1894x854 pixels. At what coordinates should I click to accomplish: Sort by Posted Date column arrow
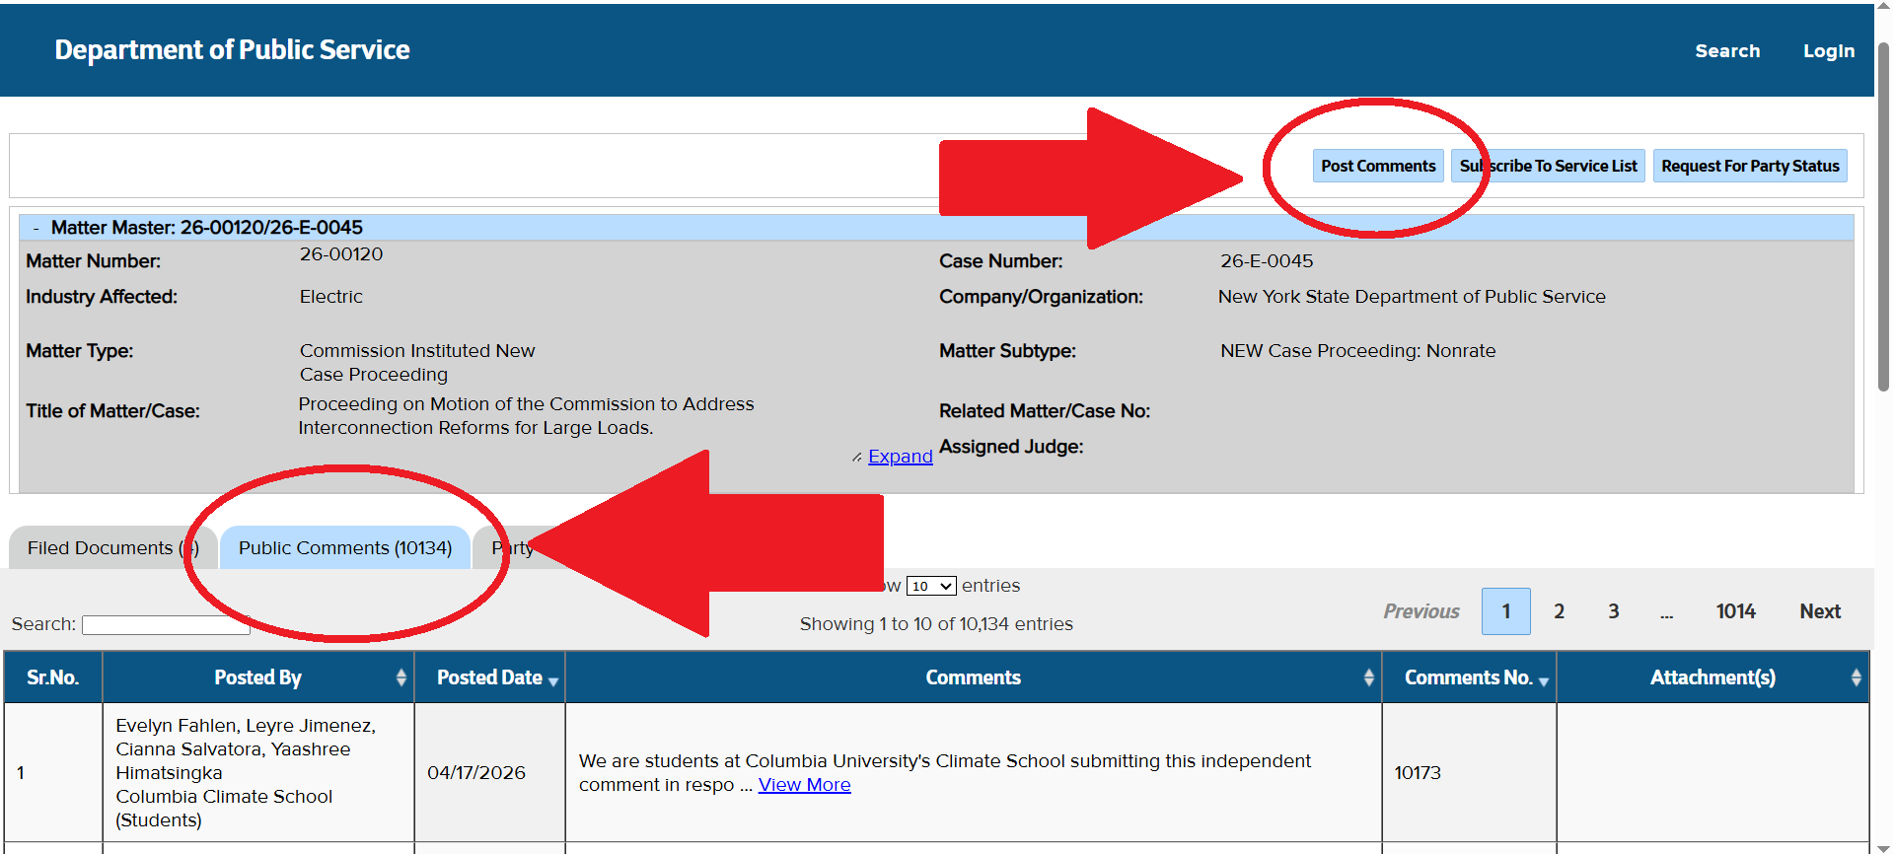pyautogui.click(x=553, y=680)
